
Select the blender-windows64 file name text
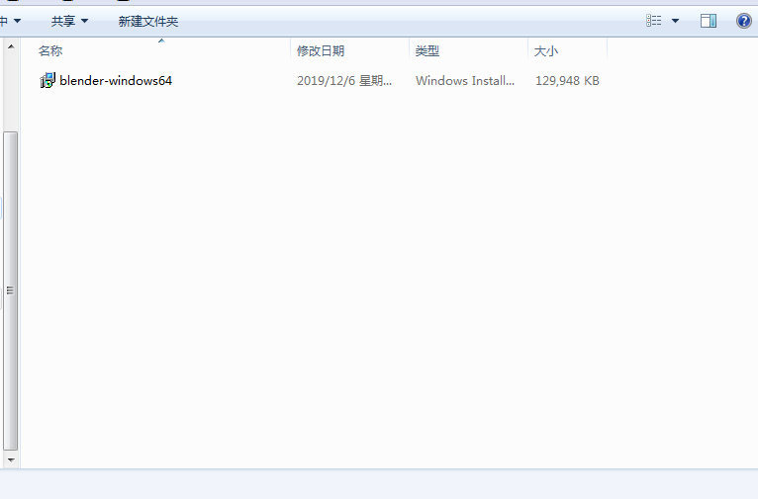pos(116,81)
